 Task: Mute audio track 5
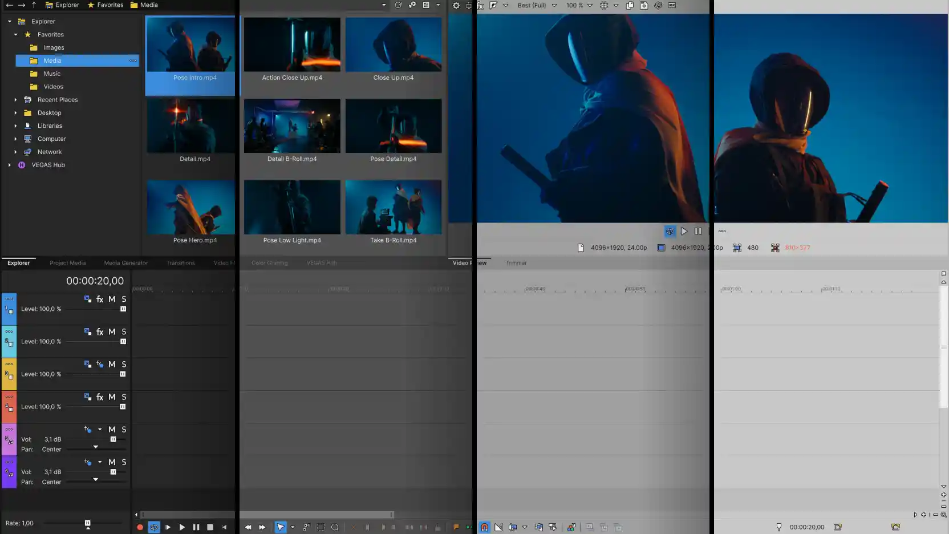click(x=112, y=429)
